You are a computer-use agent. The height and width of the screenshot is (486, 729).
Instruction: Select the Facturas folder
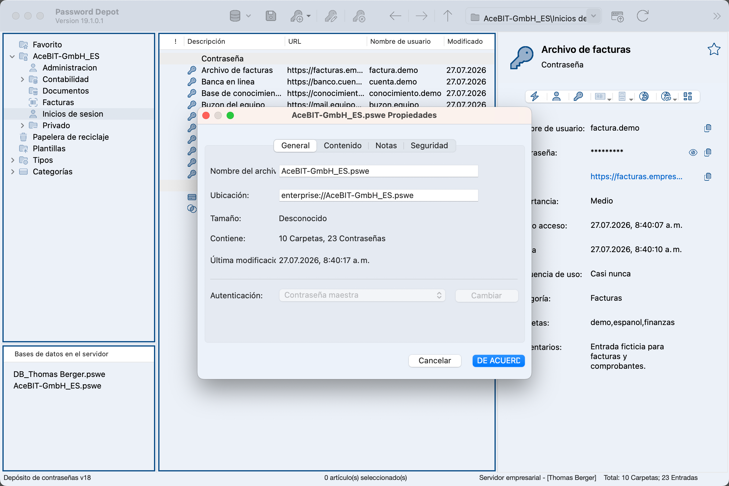tap(58, 102)
